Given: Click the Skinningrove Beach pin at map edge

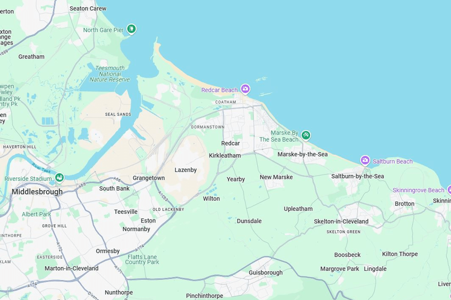Looking at the screenshot, I should coord(449,190).
